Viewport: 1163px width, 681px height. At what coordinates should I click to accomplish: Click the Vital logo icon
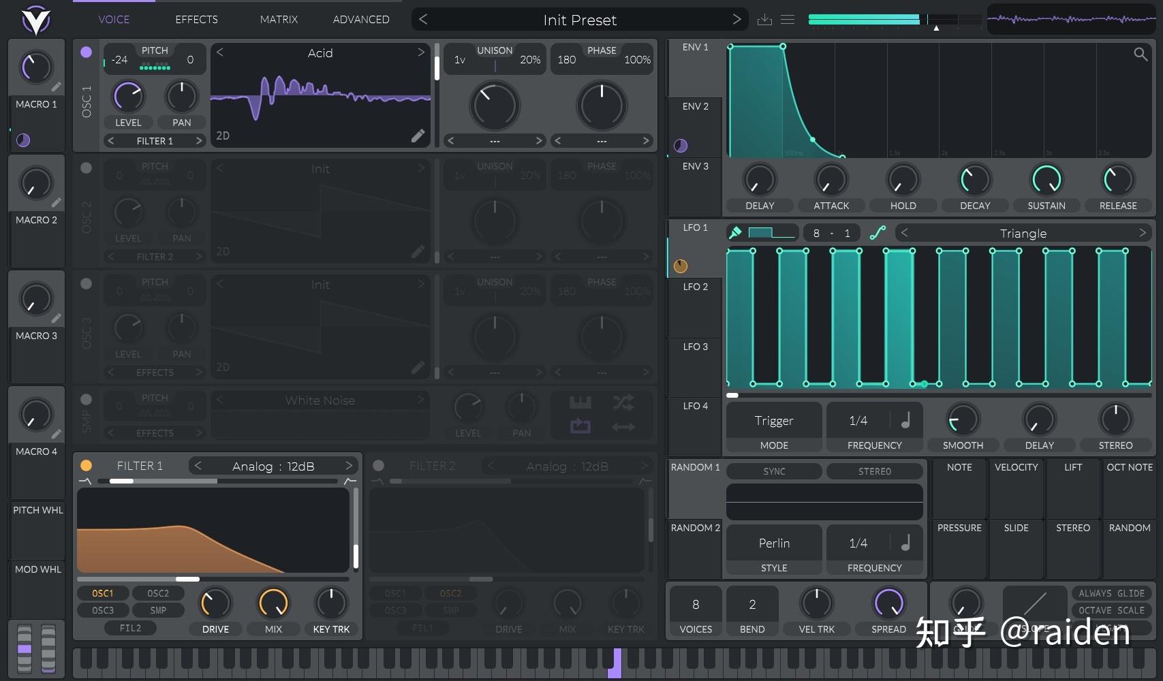35,20
